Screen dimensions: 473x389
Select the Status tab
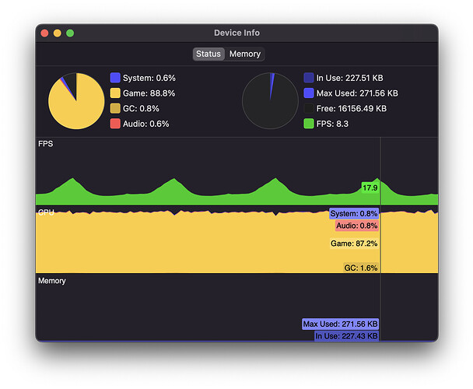(208, 54)
